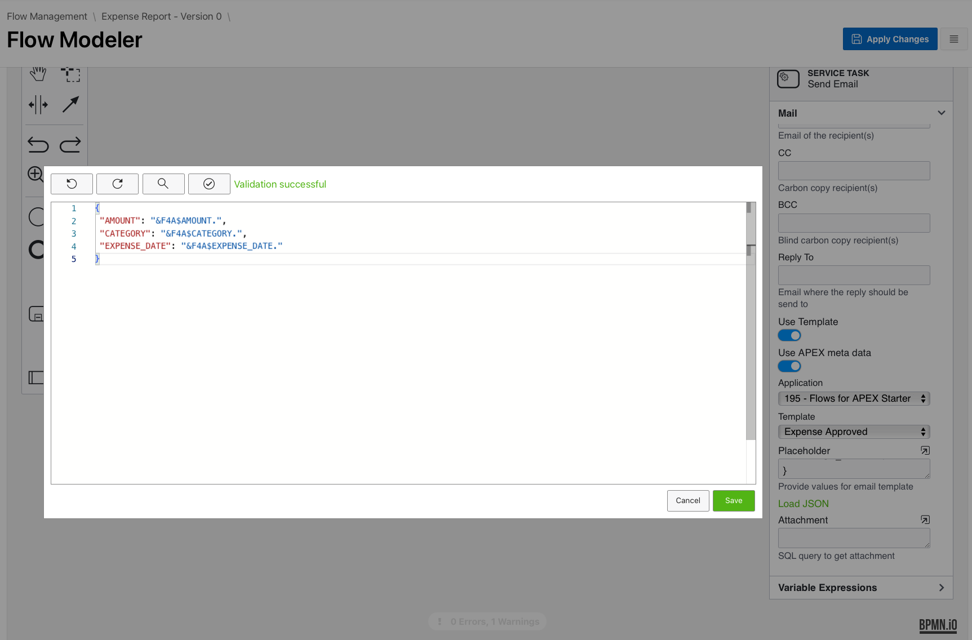This screenshot has width=972, height=640.
Task: Click the redo icon in the JSON editor
Action: (117, 184)
